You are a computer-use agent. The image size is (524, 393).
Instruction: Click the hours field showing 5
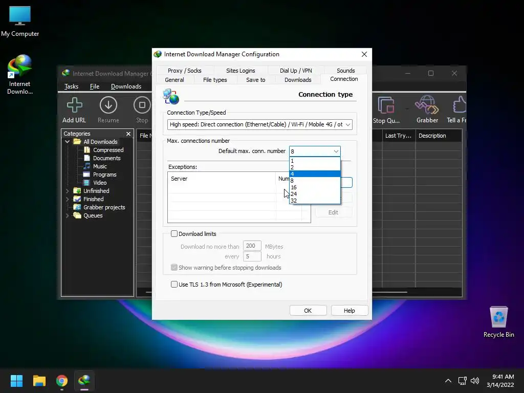[x=252, y=256]
